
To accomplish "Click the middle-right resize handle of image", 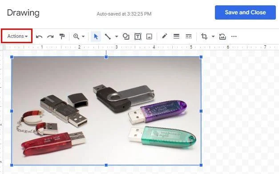I will [x=201, y=111].
